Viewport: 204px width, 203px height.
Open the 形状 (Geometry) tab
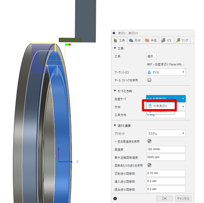135,40
